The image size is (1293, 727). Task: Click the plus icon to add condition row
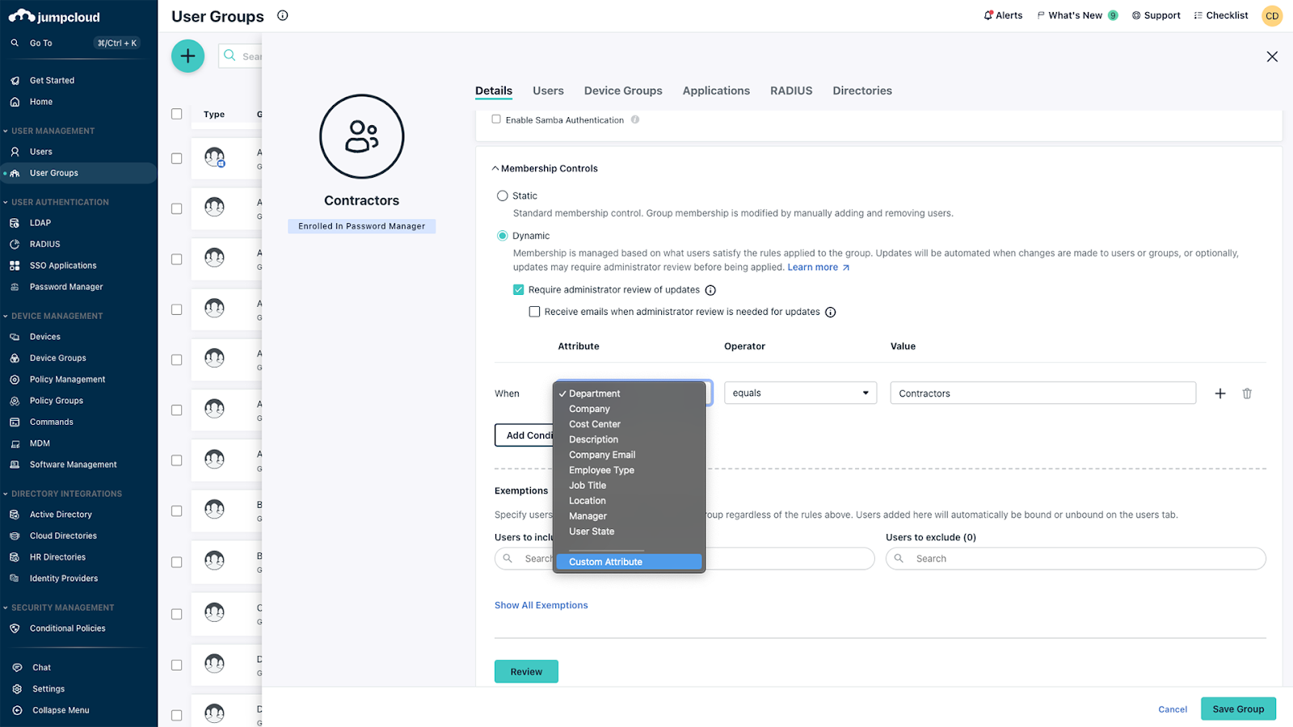pyautogui.click(x=1220, y=393)
